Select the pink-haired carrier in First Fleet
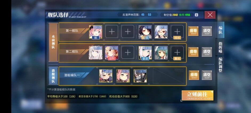251x113 pixels. coord(96,32)
